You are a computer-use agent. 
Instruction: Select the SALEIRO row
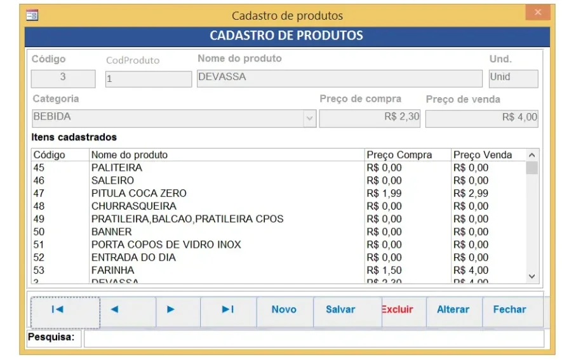click(x=279, y=180)
